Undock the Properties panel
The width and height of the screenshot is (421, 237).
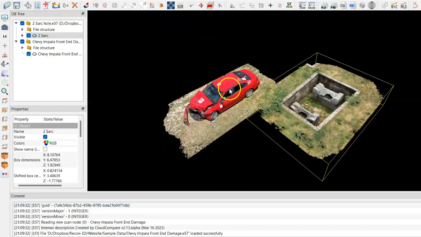(83, 109)
